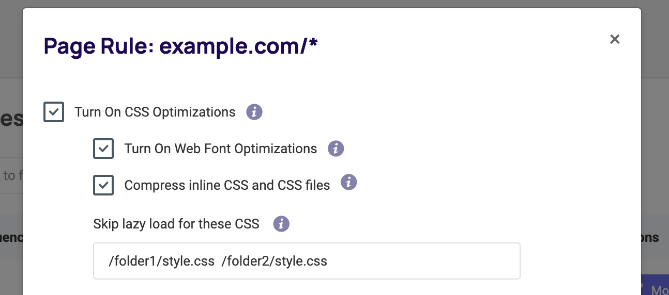Viewport: 669px width, 295px height.
Task: Close the Page Rule dialog
Action: click(615, 39)
